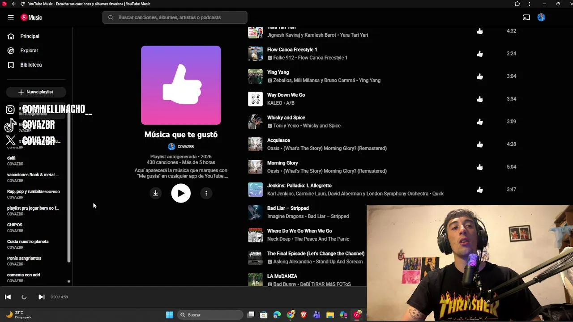Click the Whisky and Spice album art
573x322 pixels.
pos(255,122)
